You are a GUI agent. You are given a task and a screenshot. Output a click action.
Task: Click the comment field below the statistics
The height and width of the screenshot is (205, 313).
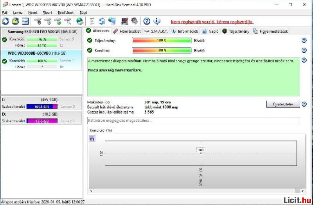tap(194, 121)
